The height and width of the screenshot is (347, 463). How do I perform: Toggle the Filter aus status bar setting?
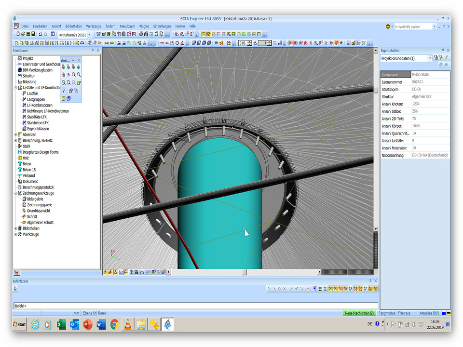pyautogui.click(x=404, y=313)
